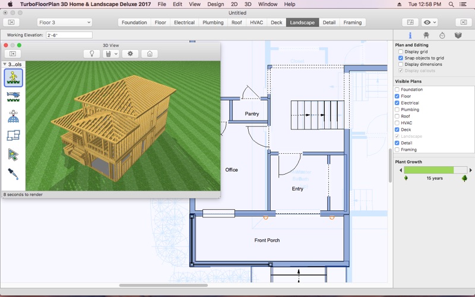
Task: Click the vertical scrollbar beside the plan
Action: coord(390,165)
